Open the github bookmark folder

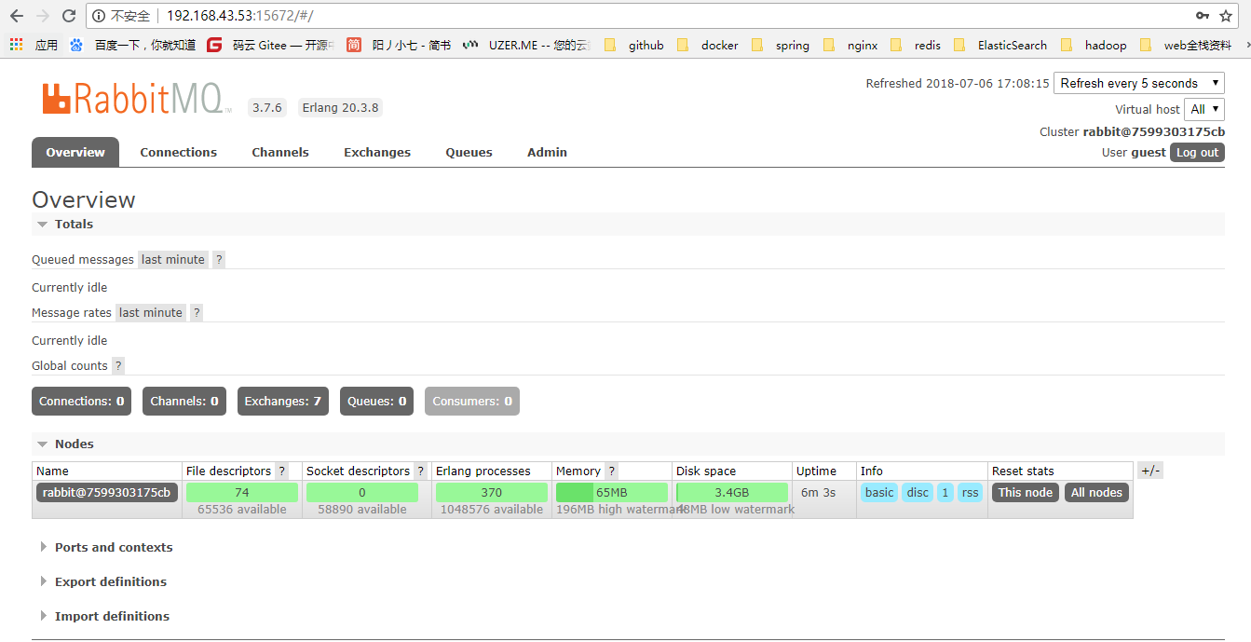point(634,45)
